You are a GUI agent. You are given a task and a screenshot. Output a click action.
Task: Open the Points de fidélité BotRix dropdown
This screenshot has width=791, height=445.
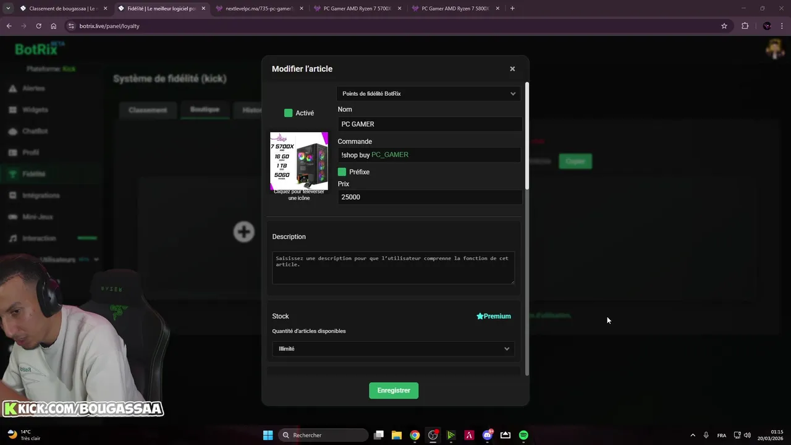tap(428, 93)
